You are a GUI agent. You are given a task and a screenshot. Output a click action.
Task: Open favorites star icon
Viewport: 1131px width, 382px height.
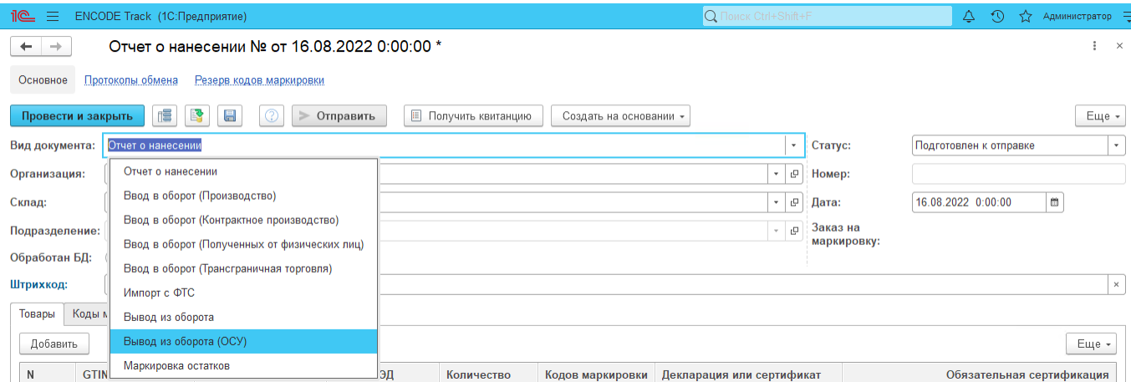tap(1026, 16)
